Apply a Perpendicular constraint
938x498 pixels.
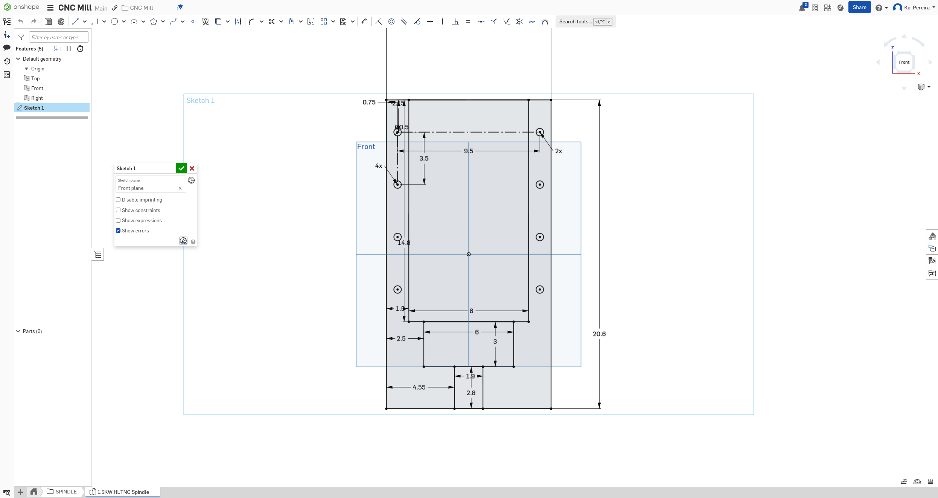click(x=455, y=21)
